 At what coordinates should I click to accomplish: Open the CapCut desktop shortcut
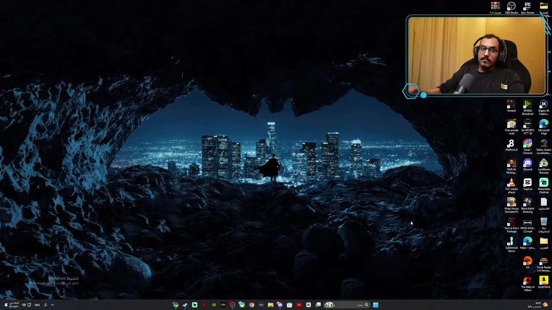pyautogui.click(x=527, y=185)
